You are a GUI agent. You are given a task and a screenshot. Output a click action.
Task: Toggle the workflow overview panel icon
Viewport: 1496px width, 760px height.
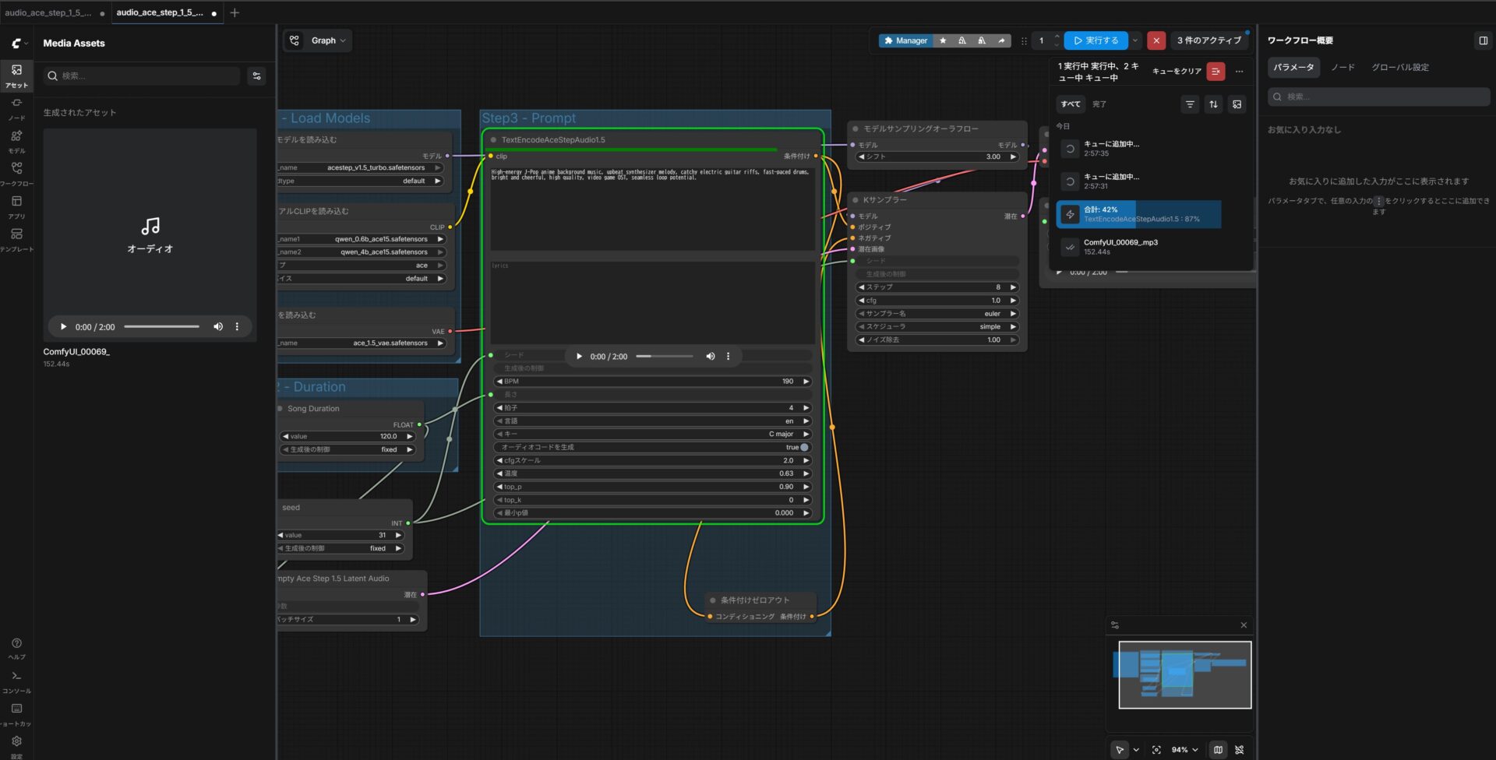pos(1483,40)
